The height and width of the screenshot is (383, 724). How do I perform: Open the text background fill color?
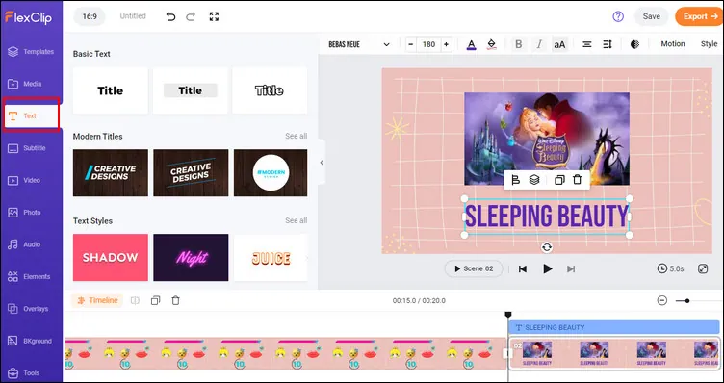[491, 44]
